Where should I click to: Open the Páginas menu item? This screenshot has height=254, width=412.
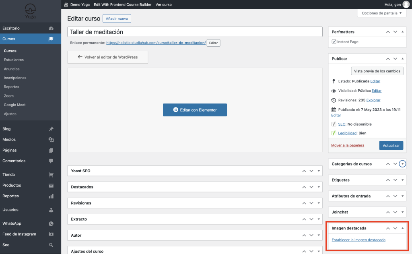click(10, 150)
